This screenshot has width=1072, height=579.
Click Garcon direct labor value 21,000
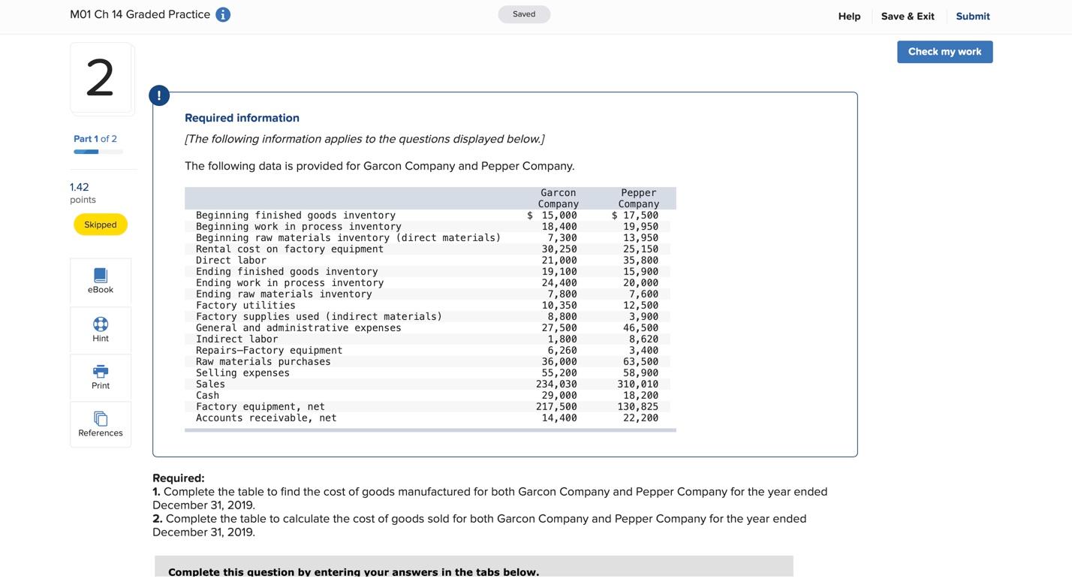point(559,261)
